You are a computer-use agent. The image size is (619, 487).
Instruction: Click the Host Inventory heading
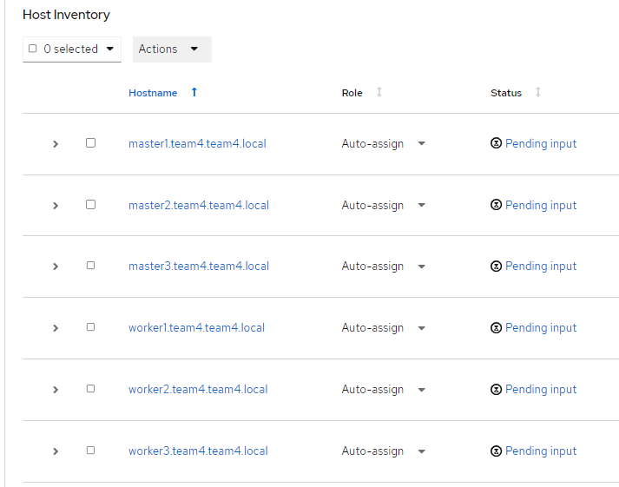[x=66, y=15]
